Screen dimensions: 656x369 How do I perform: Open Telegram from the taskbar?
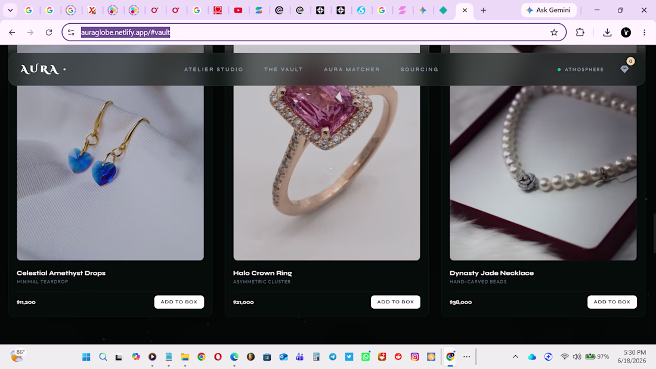pyautogui.click(x=333, y=356)
